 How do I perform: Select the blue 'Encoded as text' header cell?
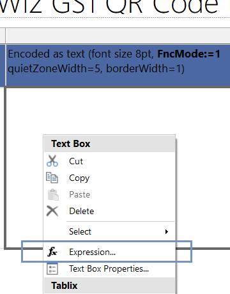[118, 65]
